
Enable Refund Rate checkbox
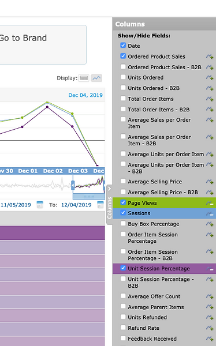123,327
